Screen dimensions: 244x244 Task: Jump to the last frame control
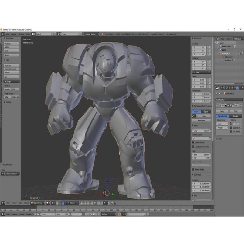[99, 214]
